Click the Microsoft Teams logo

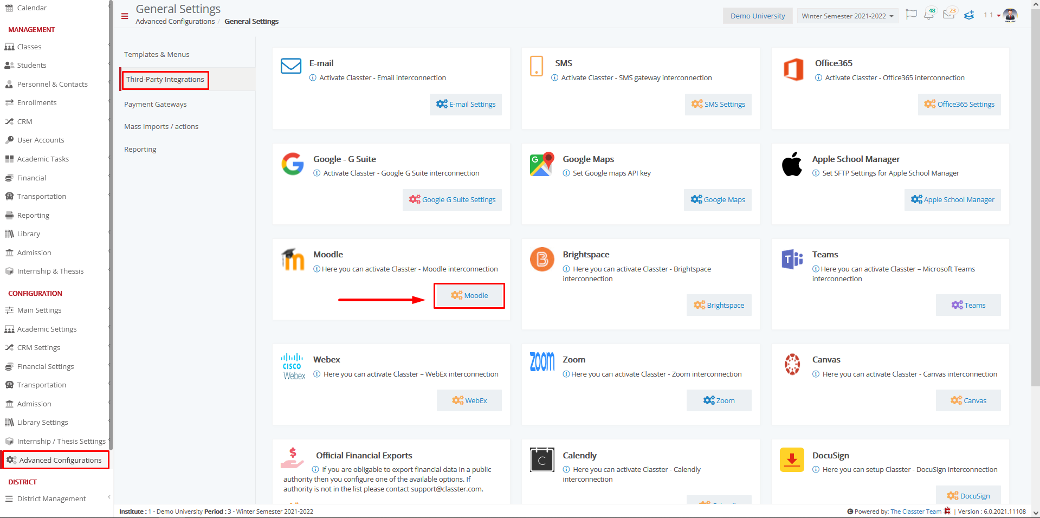click(x=792, y=260)
